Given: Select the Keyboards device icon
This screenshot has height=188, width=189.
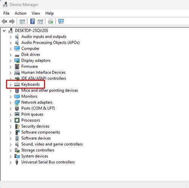Looking at the screenshot, I should click(17, 84).
